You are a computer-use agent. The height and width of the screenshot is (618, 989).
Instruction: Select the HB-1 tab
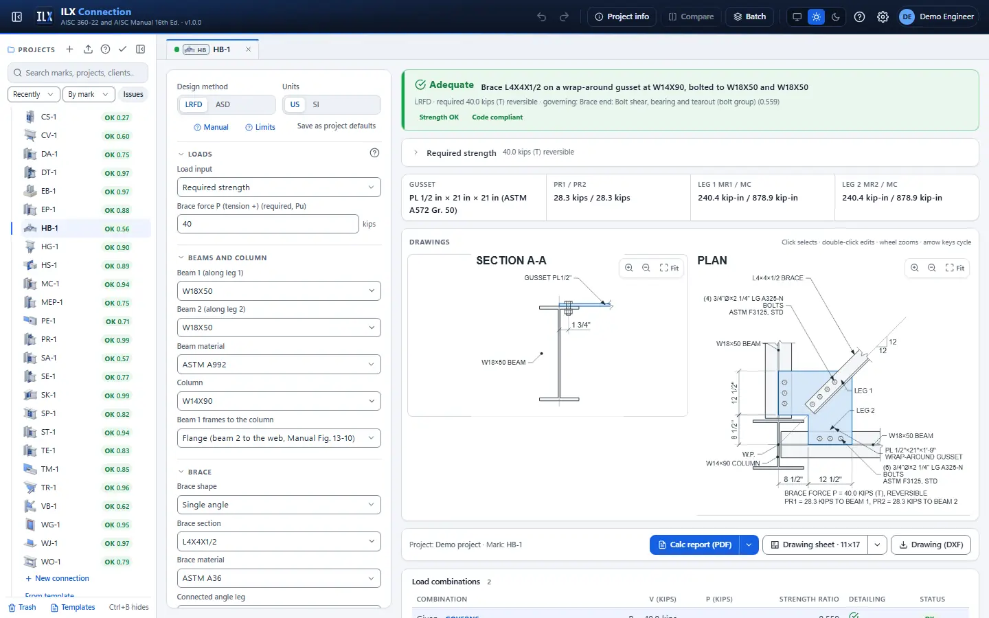pyautogui.click(x=213, y=49)
